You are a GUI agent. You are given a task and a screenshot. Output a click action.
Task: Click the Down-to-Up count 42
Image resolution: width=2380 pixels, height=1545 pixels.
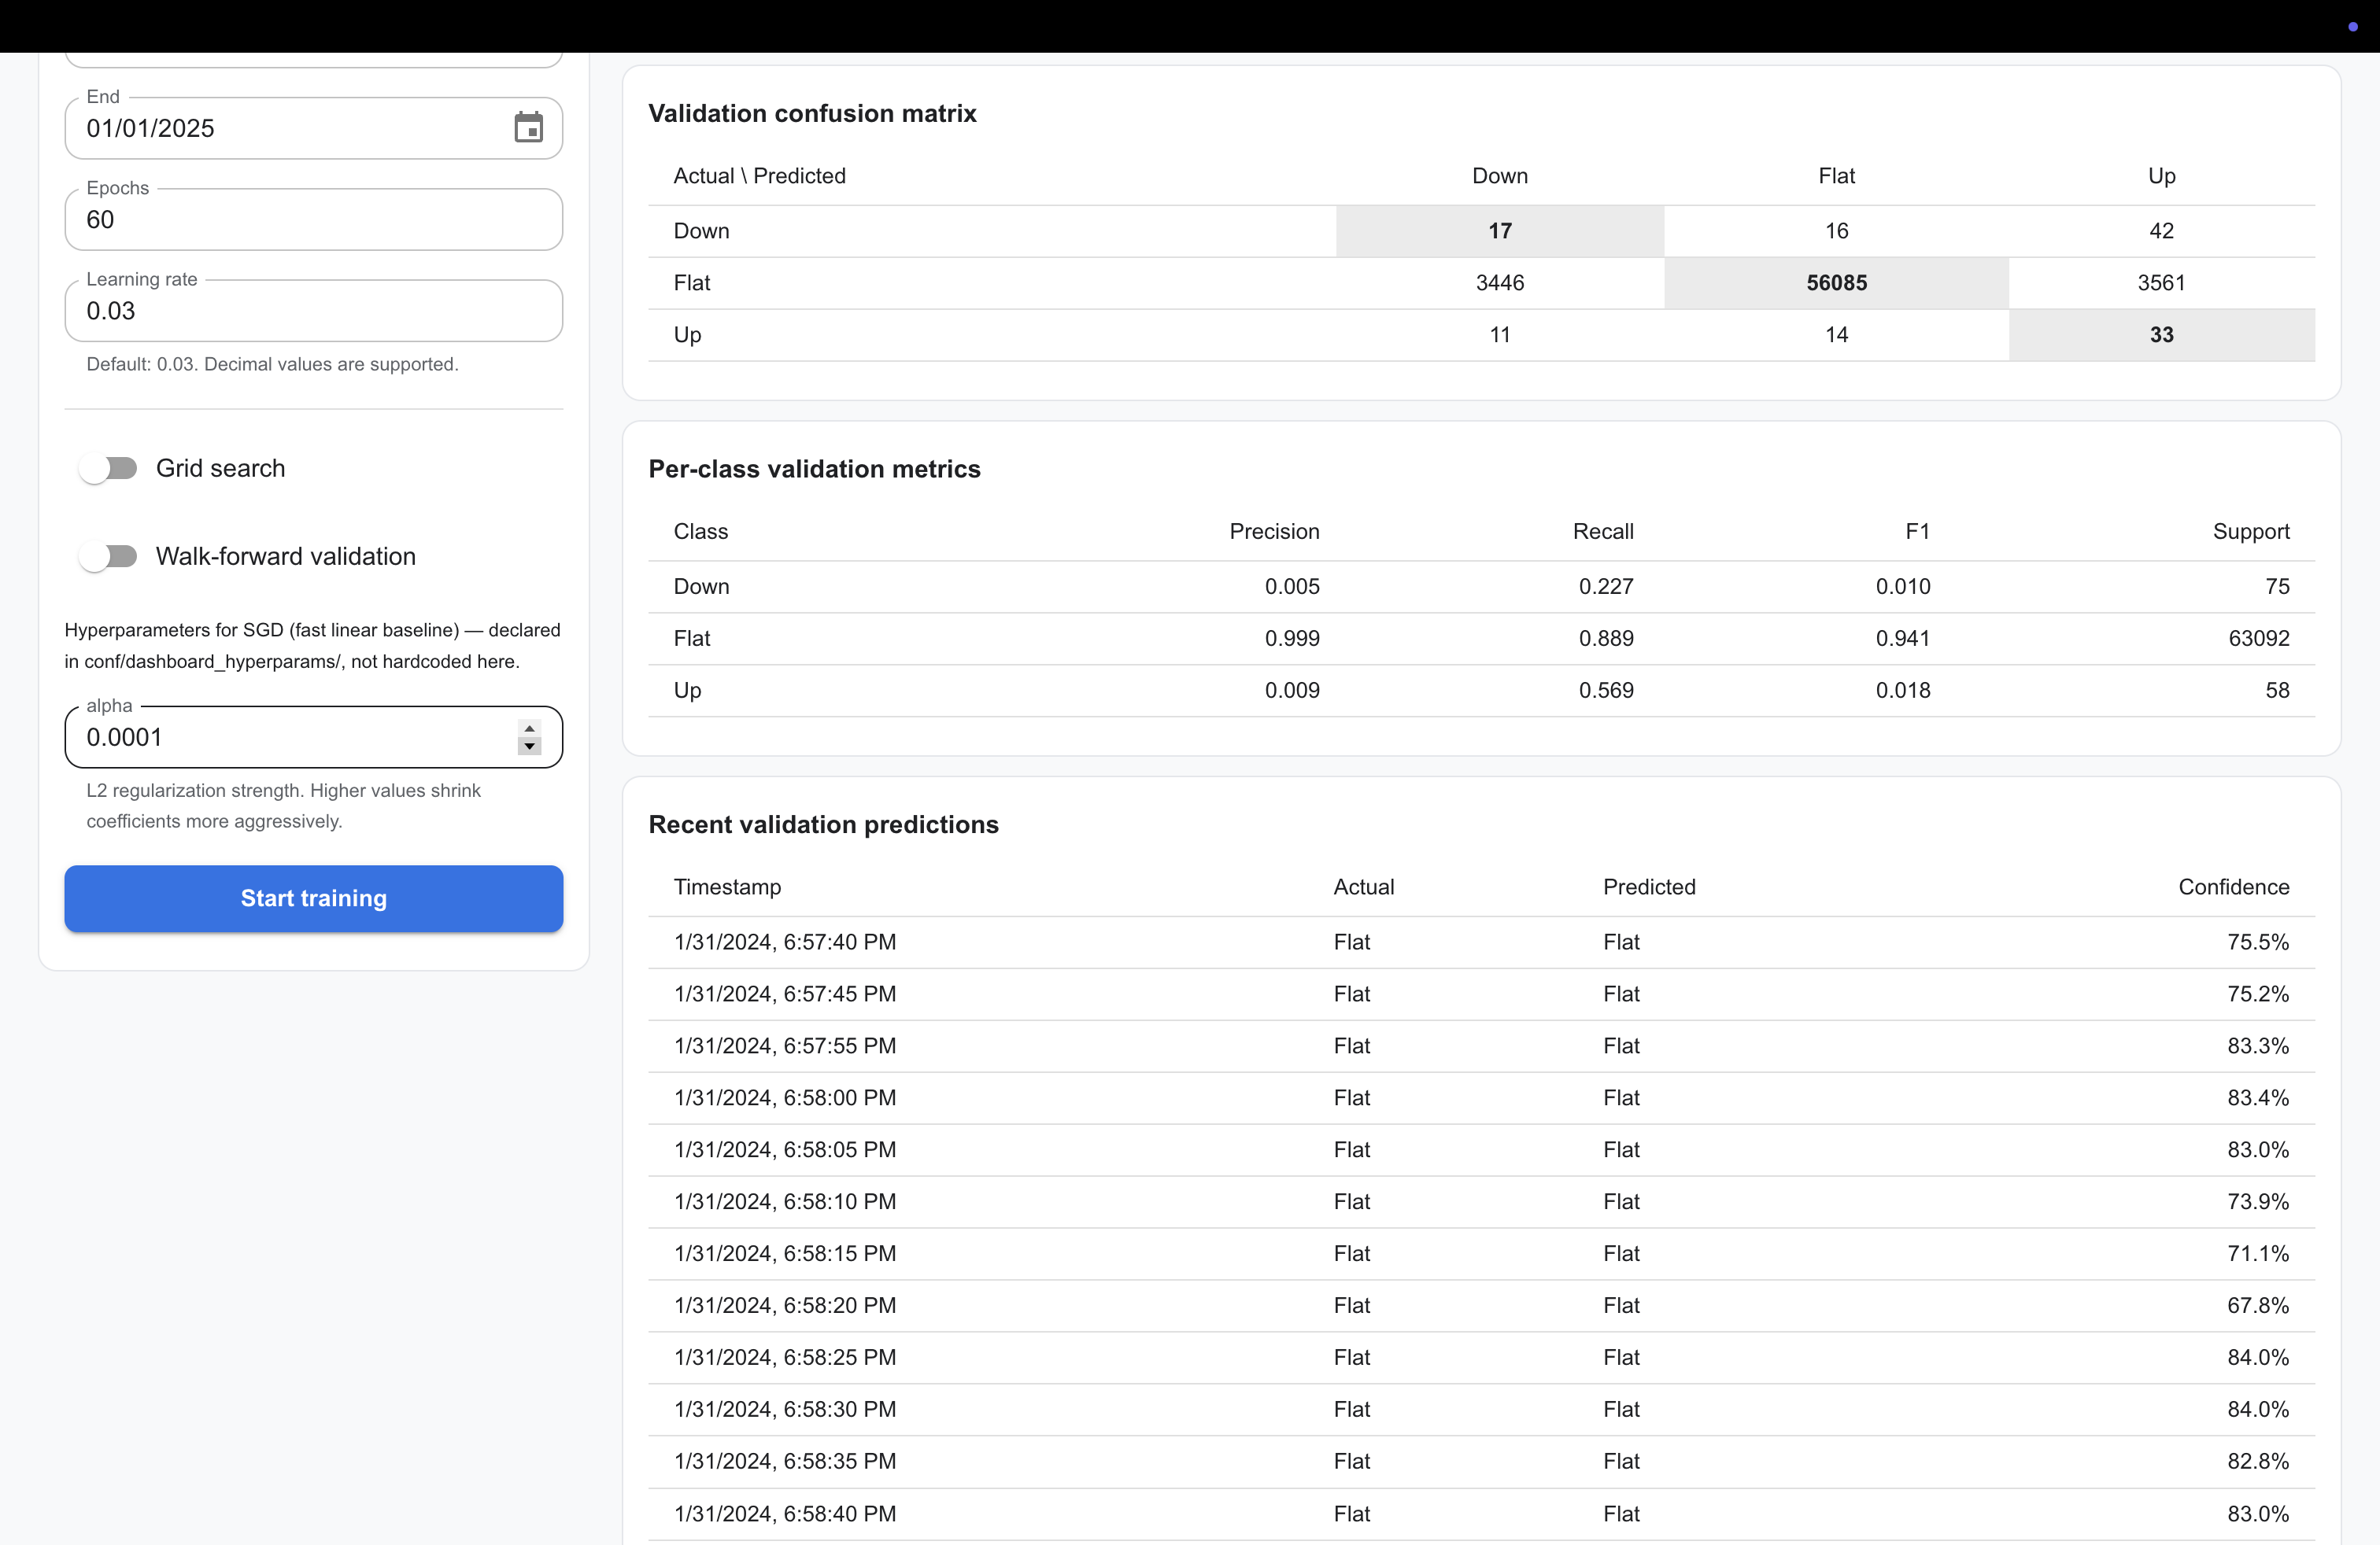tap(2161, 230)
